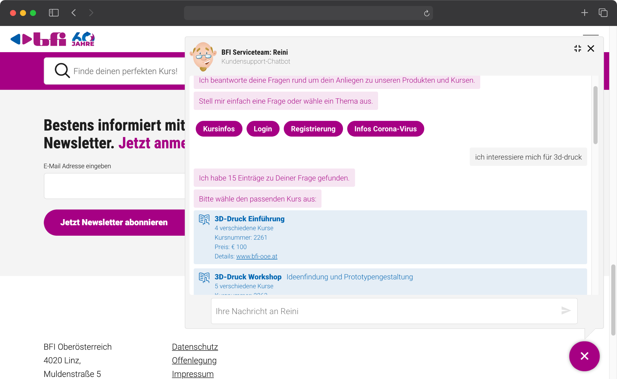Screen dimensions: 617x379
Task: Open the Impressum link
Action: [192, 374]
